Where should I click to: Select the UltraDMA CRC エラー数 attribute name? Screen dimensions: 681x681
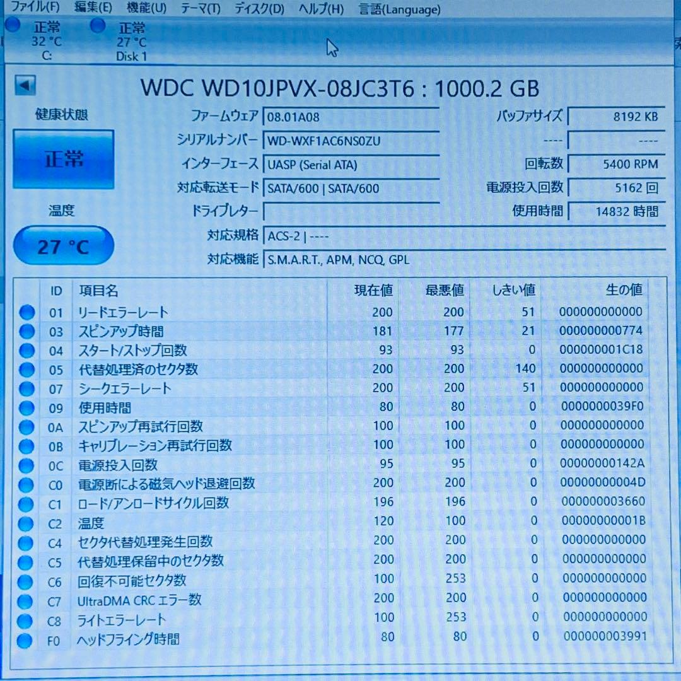[x=139, y=601]
